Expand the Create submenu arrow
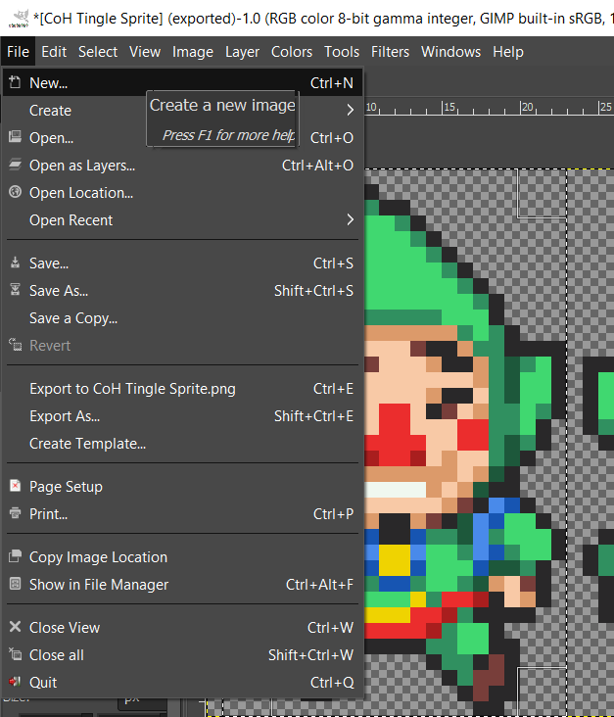 coord(350,110)
